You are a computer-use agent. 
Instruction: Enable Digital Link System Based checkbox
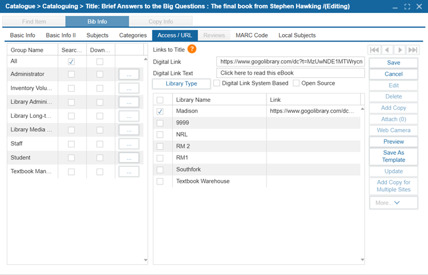[x=217, y=83]
